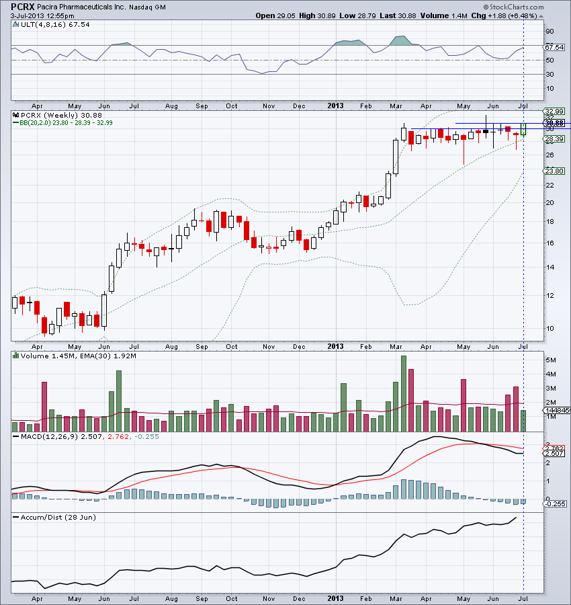The height and width of the screenshot is (605, 571).
Task: Click the 32.99 upper Bollinger band label
Action: tap(554, 112)
